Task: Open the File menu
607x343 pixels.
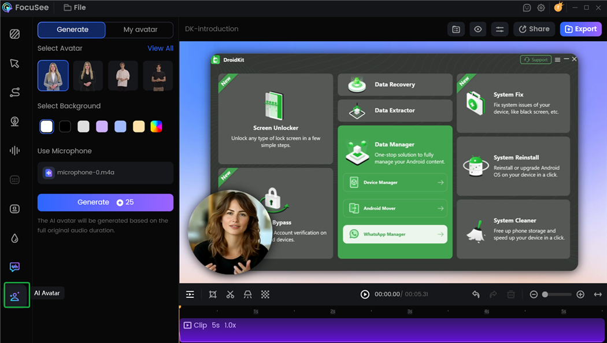Action: [75, 8]
